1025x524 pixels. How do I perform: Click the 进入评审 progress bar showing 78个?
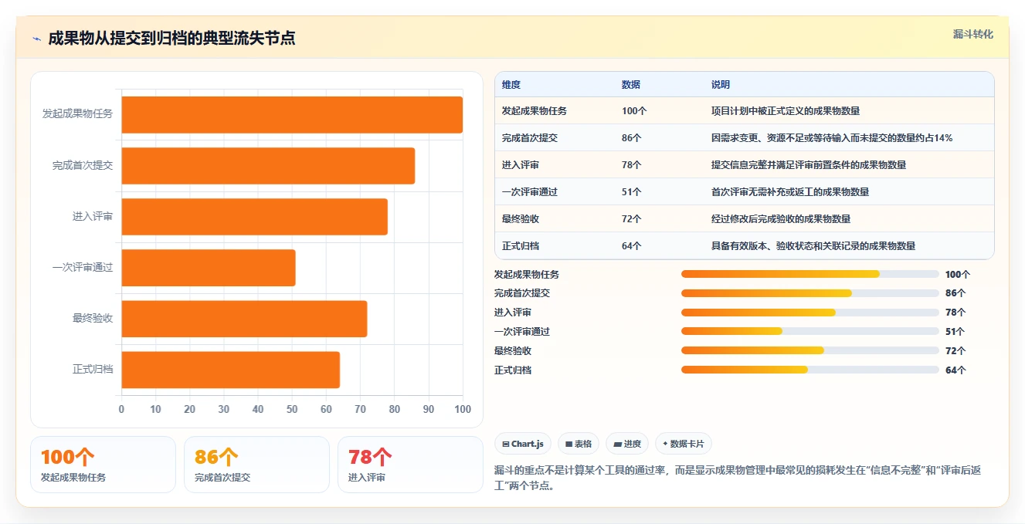tap(810, 313)
